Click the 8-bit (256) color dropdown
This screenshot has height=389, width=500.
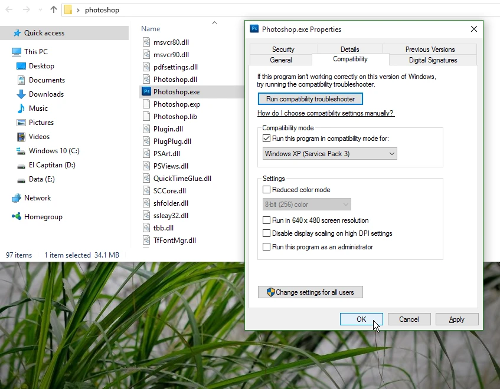[x=307, y=205]
